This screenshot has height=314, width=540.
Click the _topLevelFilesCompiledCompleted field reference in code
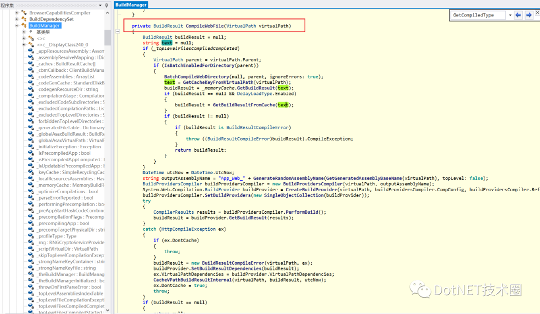coord(196,48)
